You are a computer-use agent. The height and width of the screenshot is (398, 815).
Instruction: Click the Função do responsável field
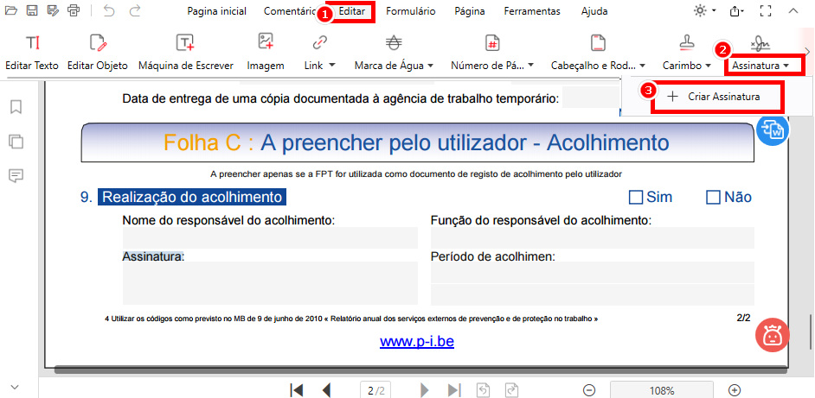coord(593,237)
